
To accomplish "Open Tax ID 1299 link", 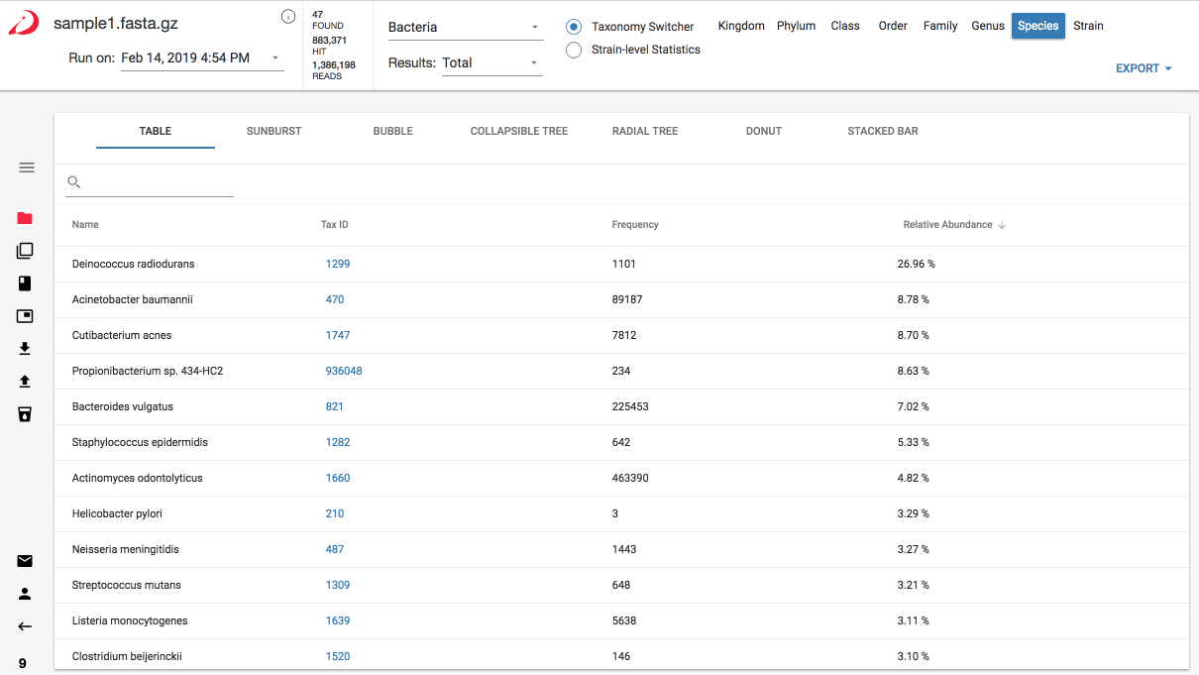I will (338, 264).
